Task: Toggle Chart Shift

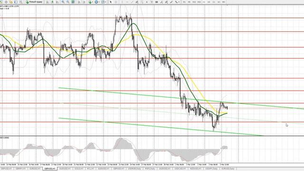Action: tap(84, 2)
